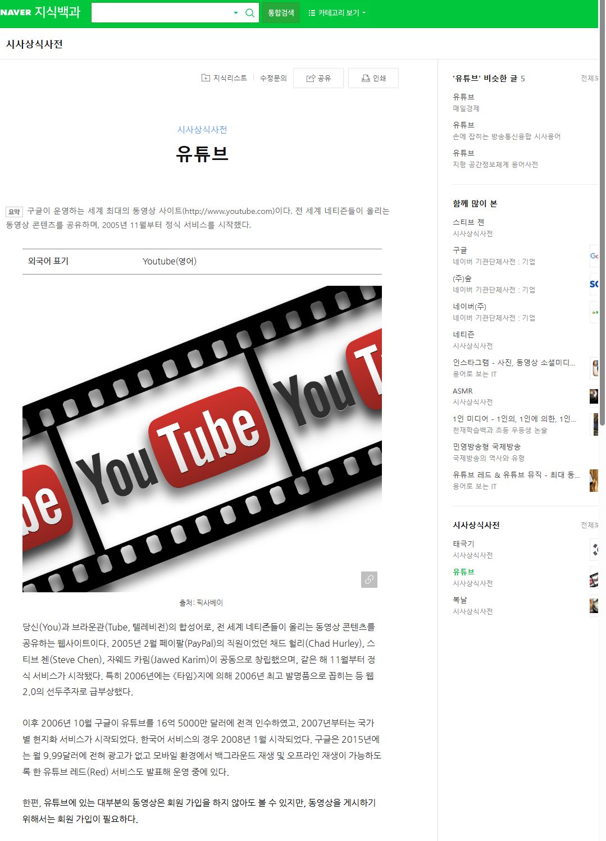Open 네티즌 related entry

[x=464, y=334]
